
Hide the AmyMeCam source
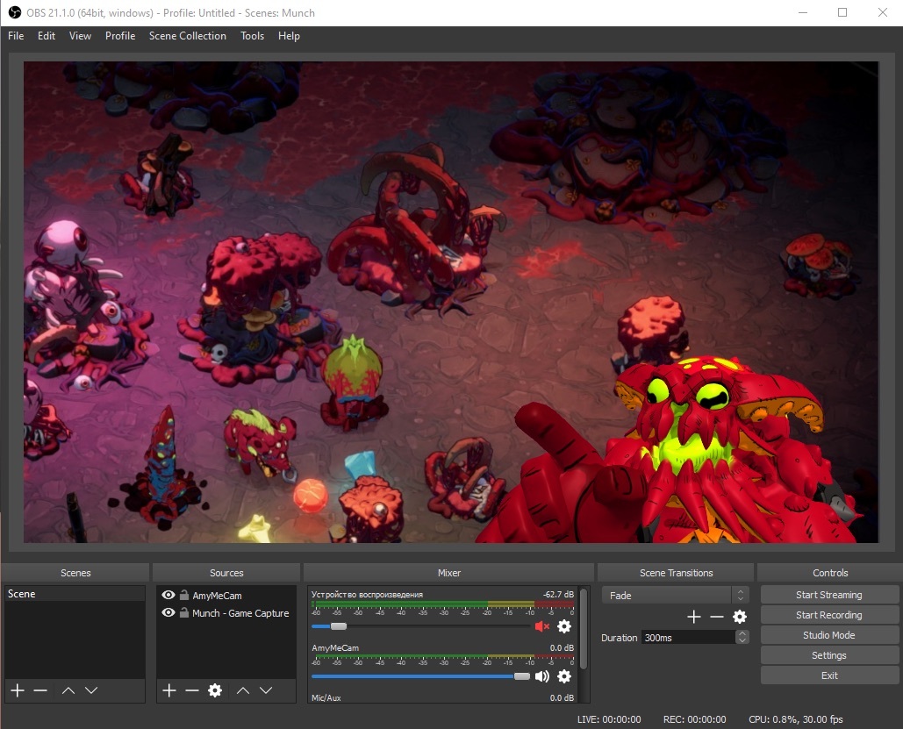pos(168,595)
